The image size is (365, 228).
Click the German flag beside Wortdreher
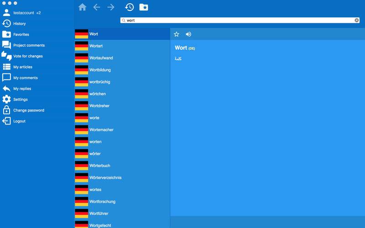[x=82, y=106]
